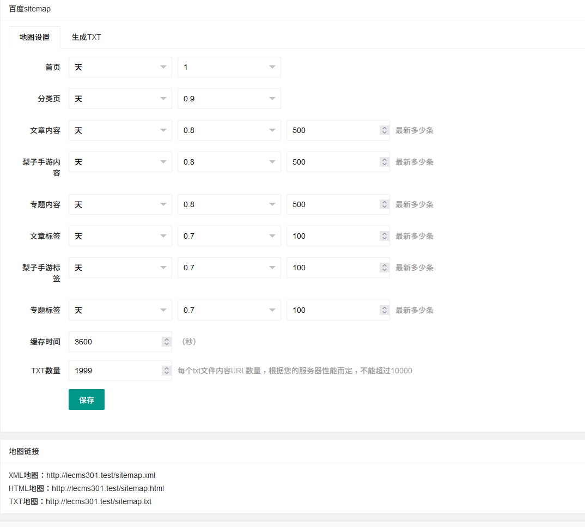The height and width of the screenshot is (527, 585).
Task: Switch to the 生成TXT tab
Action: pos(86,37)
